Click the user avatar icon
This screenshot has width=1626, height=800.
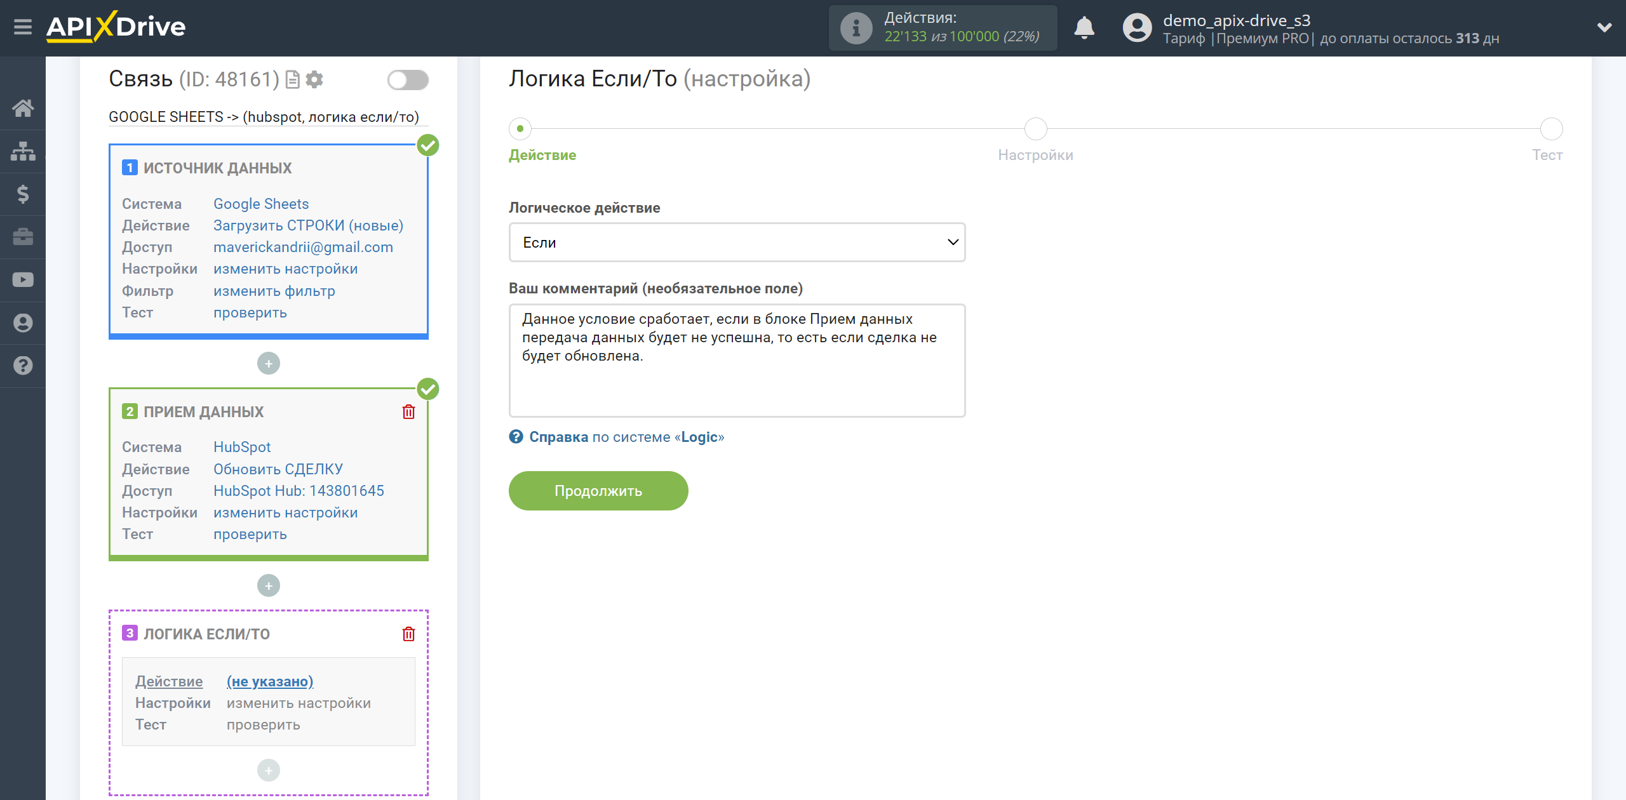pyautogui.click(x=1137, y=28)
